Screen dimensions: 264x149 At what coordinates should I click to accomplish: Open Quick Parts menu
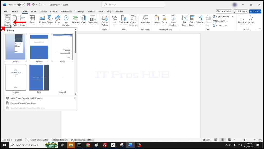tap(192, 21)
